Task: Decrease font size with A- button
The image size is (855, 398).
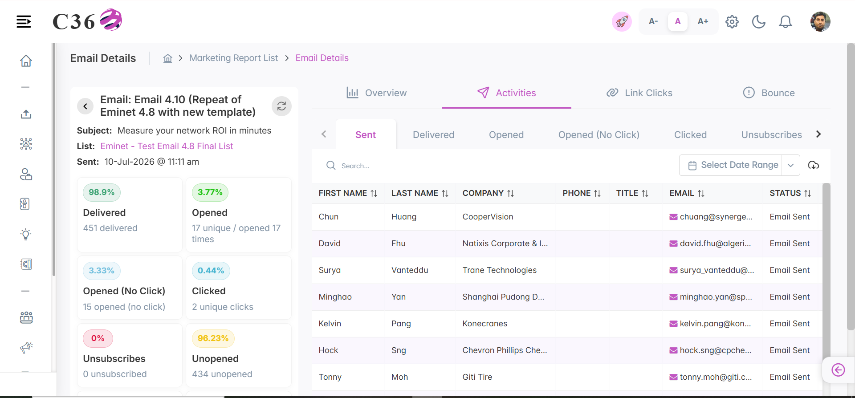Action: coord(653,21)
